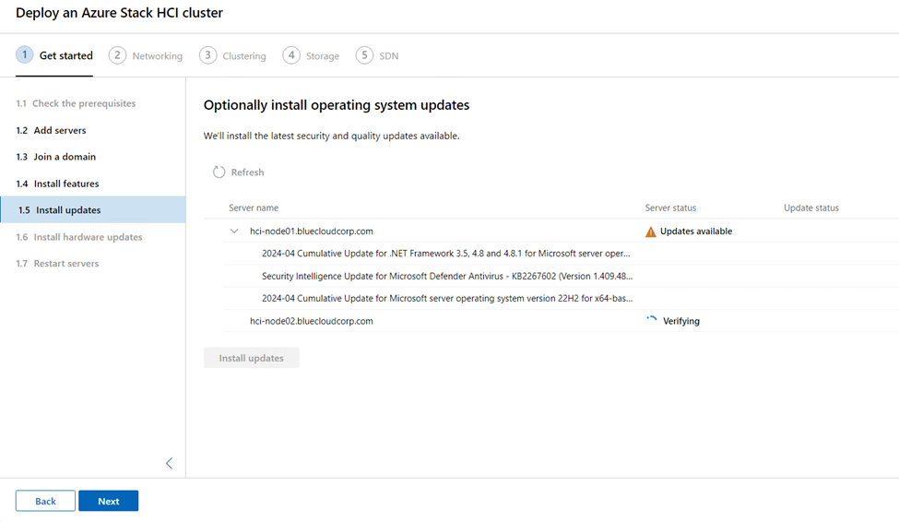Select the hci-node02.bluecloudcorp.com server row
Viewport: 899px width, 522px height.
point(551,321)
